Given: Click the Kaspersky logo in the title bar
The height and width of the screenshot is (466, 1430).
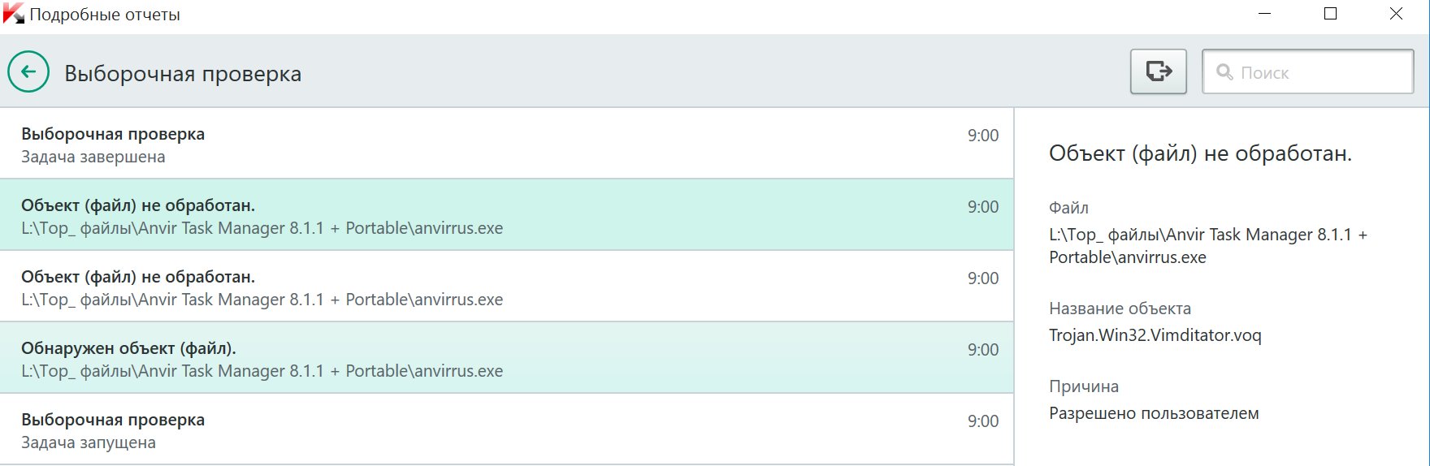Looking at the screenshot, I should point(13,14).
